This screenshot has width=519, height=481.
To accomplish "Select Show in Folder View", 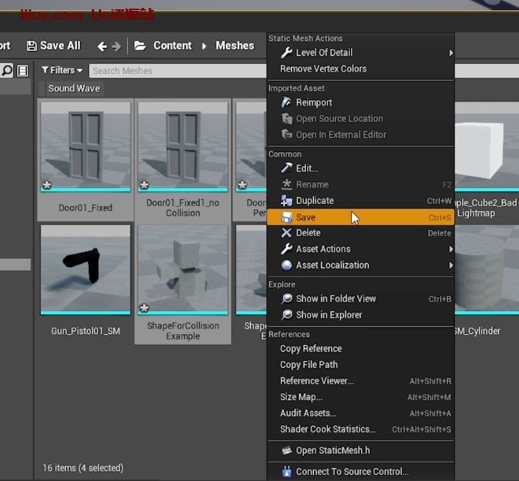I will [336, 299].
